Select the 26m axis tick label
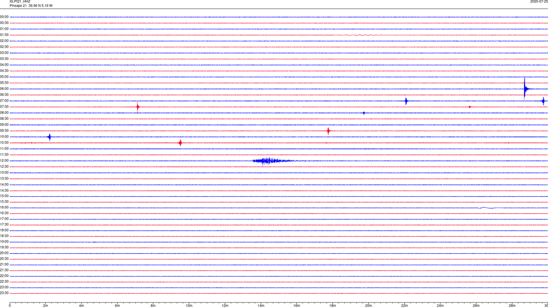The width and height of the screenshot is (548, 308). point(476,306)
